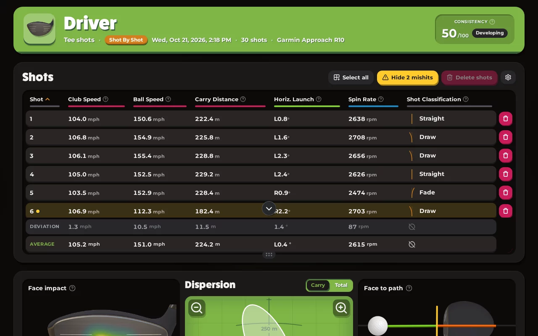Screen dimensions: 538x336
Task: Click the Shot By Shot badge
Action: [x=126, y=40]
